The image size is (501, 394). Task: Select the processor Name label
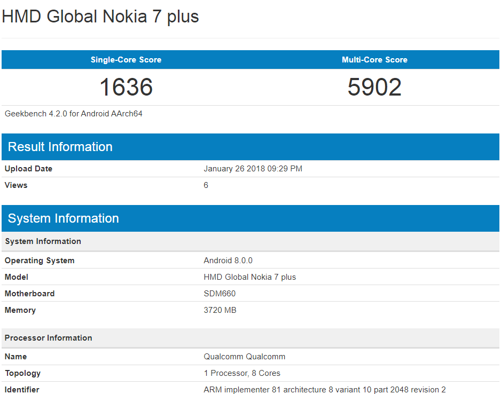(15, 357)
